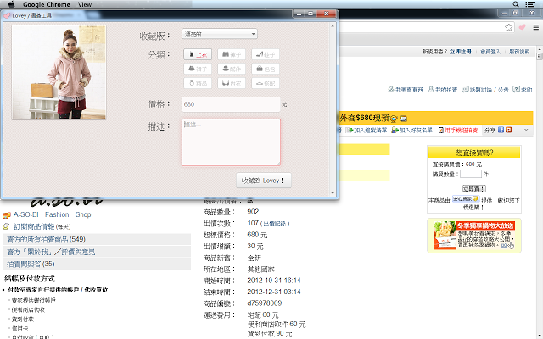Select the 包包 (bags) category
The image size is (543, 339).
[x=266, y=69]
